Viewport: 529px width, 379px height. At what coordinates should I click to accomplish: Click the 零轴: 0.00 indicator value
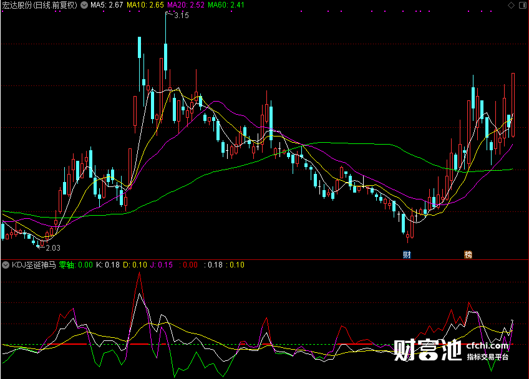(76, 265)
